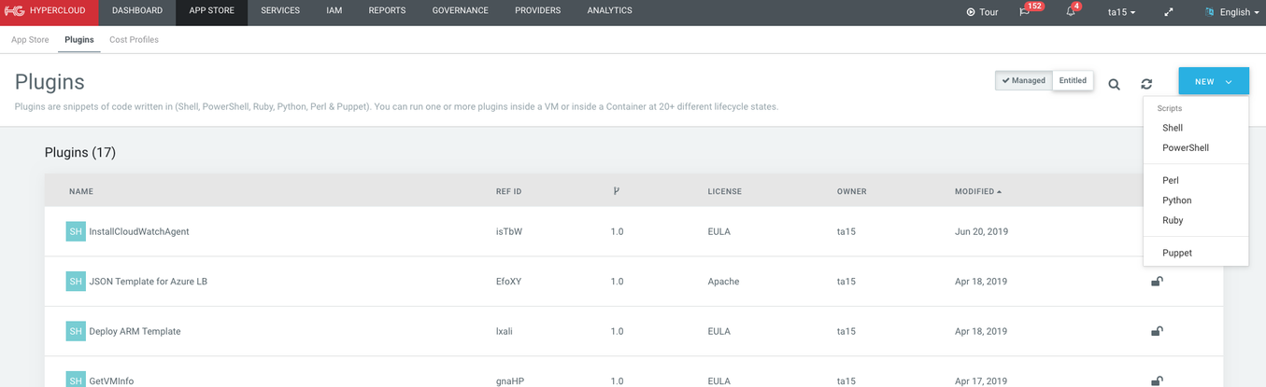Toggle the Managed filter
Image resolution: width=1266 pixels, height=387 pixels.
pyautogui.click(x=1024, y=81)
